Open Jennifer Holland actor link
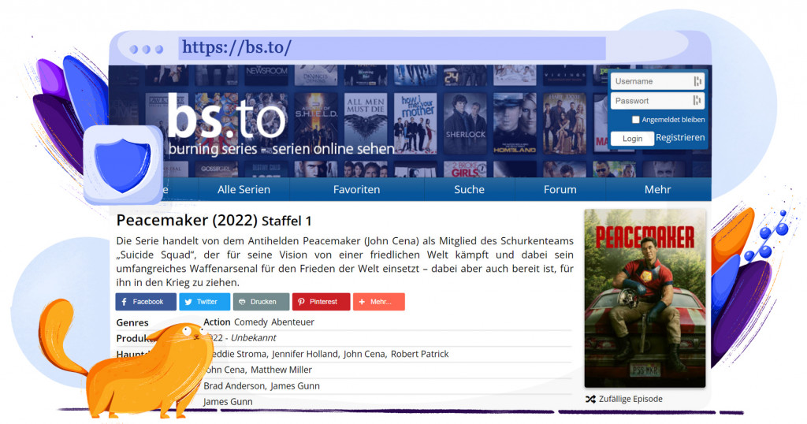 [x=305, y=354]
